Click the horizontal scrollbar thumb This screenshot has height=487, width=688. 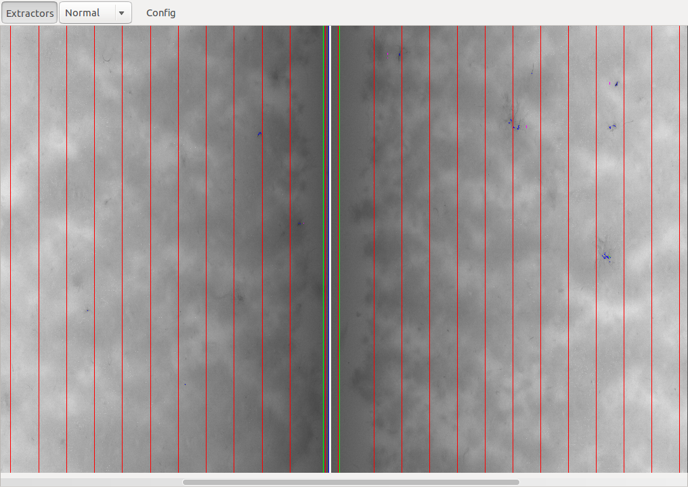[350, 482]
